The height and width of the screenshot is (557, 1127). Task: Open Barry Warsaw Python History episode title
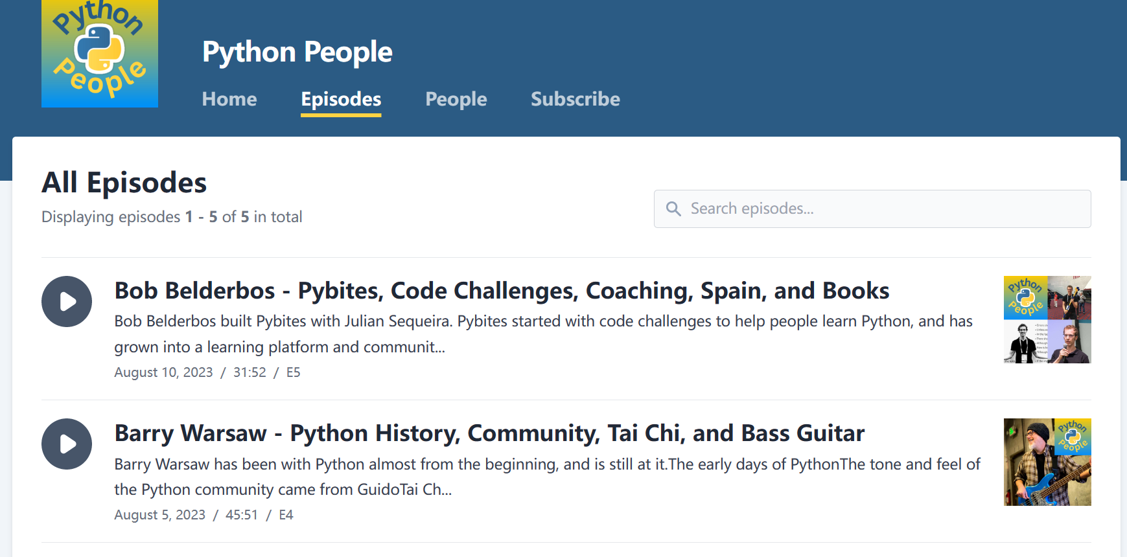(x=489, y=433)
